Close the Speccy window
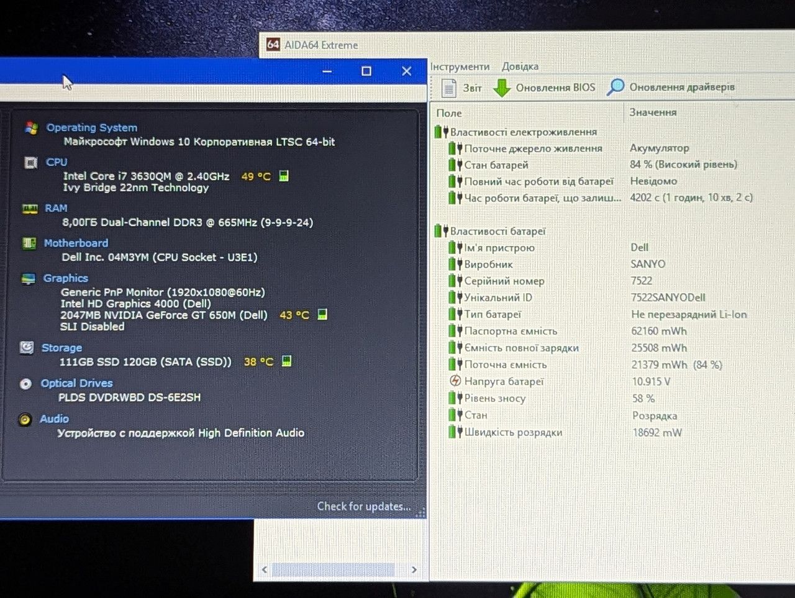 407,71
